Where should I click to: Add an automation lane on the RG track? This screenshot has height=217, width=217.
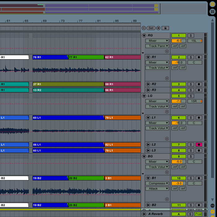[x=167, y=51]
